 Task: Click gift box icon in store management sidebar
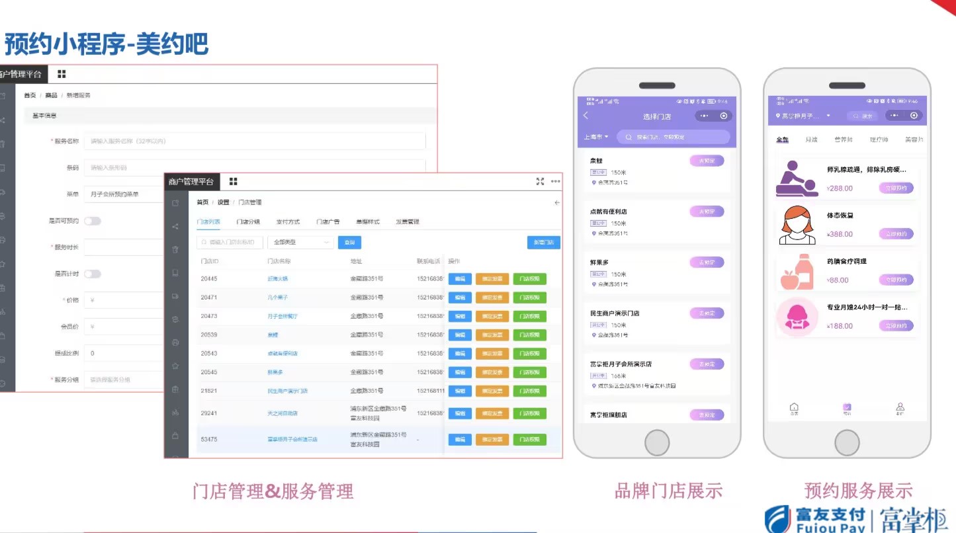click(175, 389)
